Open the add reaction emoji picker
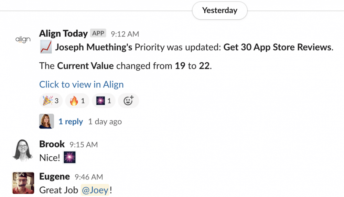 128,101
